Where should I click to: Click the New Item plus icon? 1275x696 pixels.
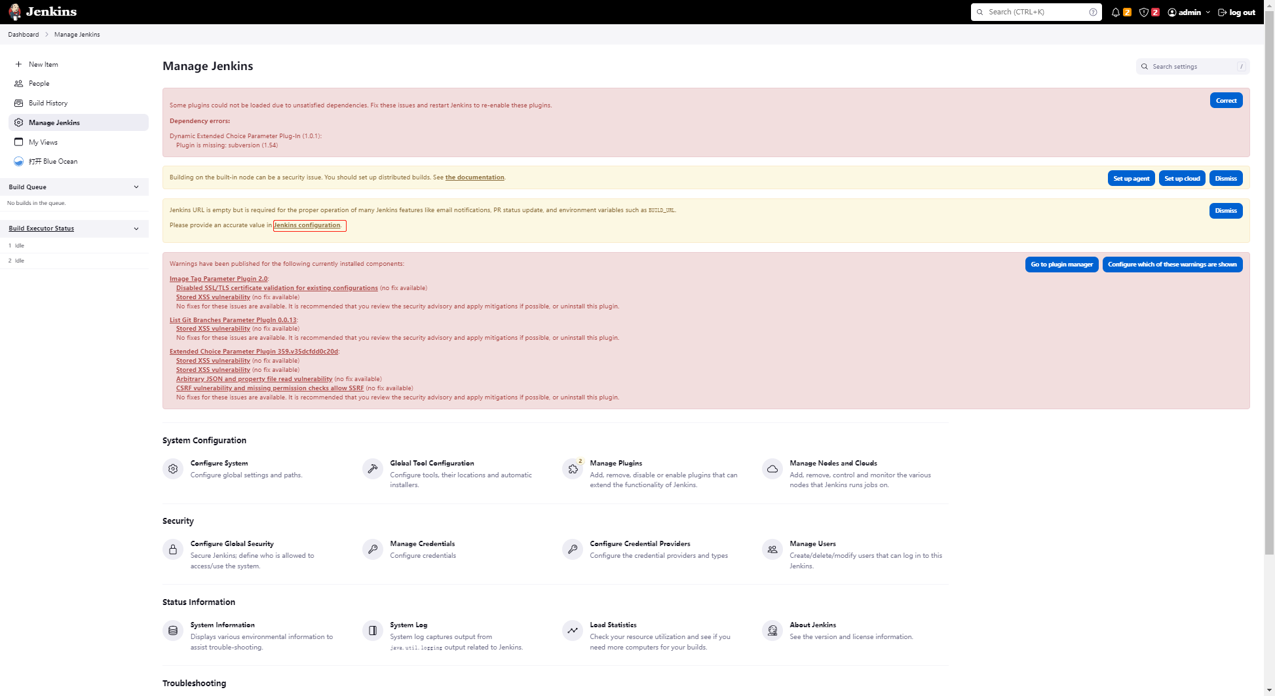tap(18, 64)
